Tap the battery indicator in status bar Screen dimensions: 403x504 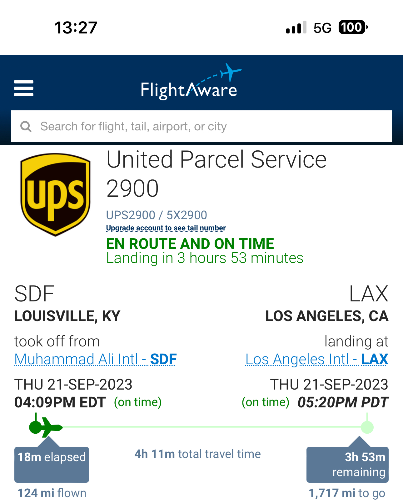pyautogui.click(x=353, y=28)
